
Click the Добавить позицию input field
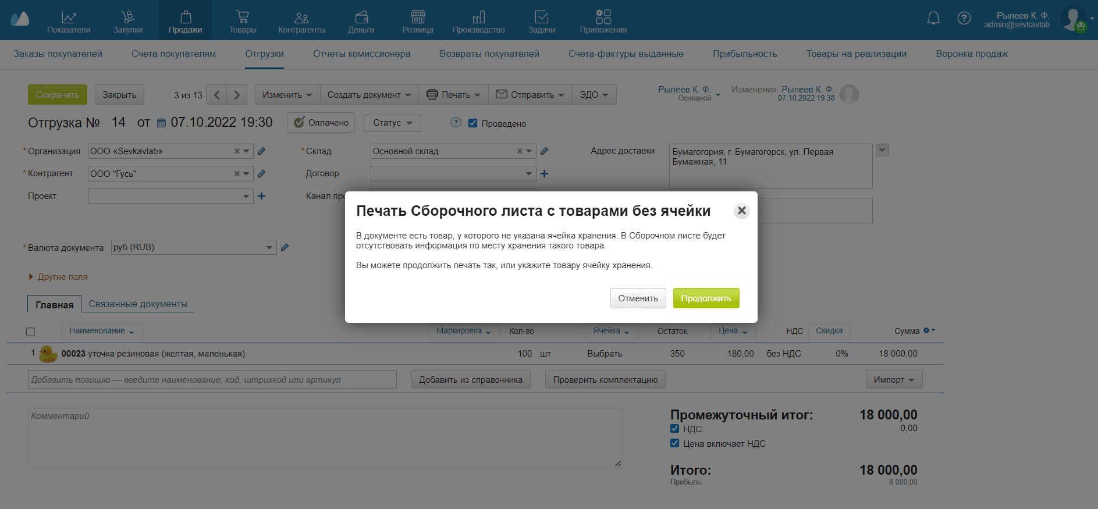212,379
